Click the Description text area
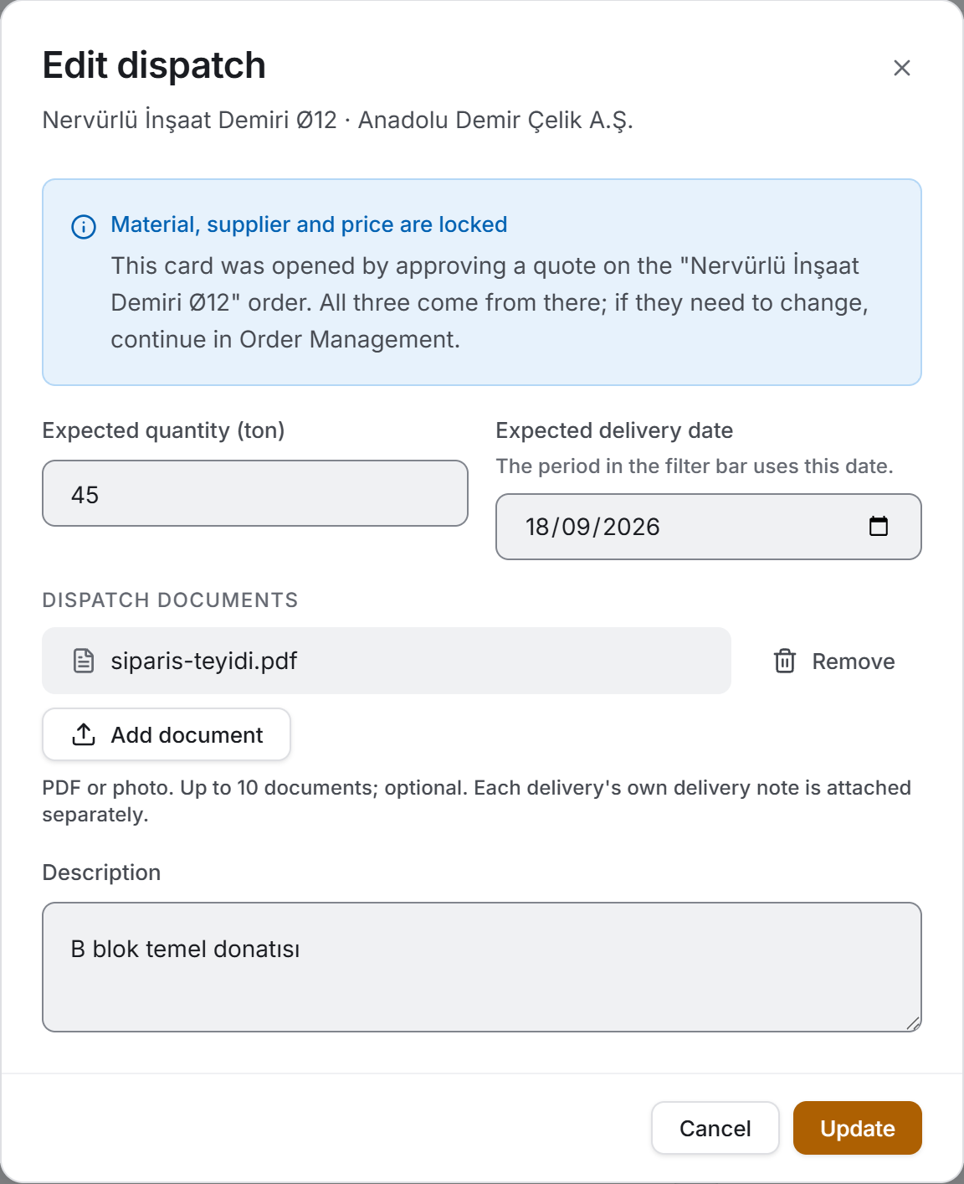 pos(482,967)
